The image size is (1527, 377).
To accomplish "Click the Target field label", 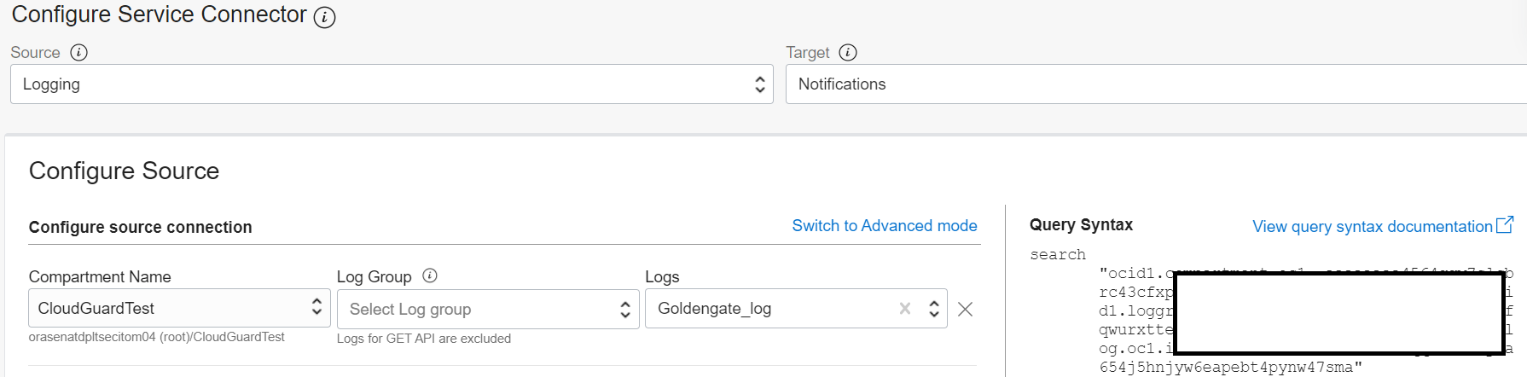I will [x=807, y=53].
